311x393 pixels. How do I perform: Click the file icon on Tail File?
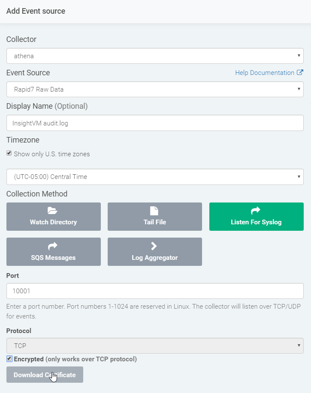[x=154, y=211]
